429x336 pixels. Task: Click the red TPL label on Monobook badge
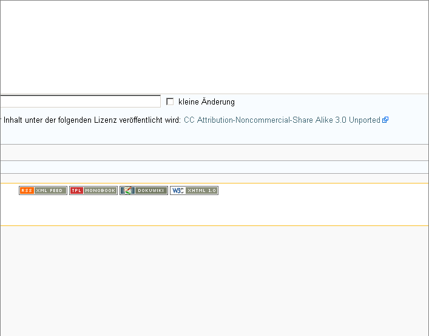point(76,191)
